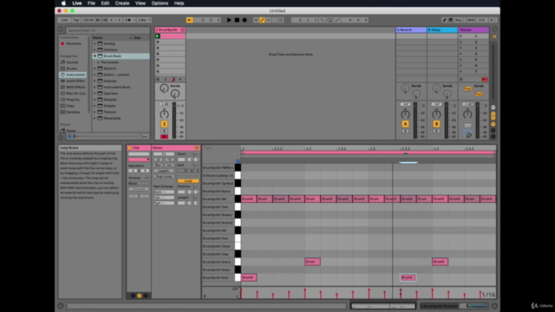Image resolution: width=555 pixels, height=312 pixels.
Task: Select the Max for Live category
Action: (73, 94)
